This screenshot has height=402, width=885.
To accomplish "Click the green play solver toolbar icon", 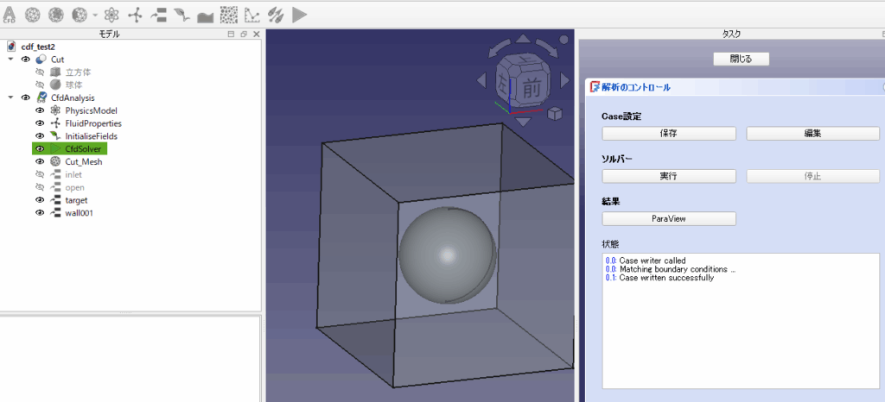I will click(x=300, y=15).
